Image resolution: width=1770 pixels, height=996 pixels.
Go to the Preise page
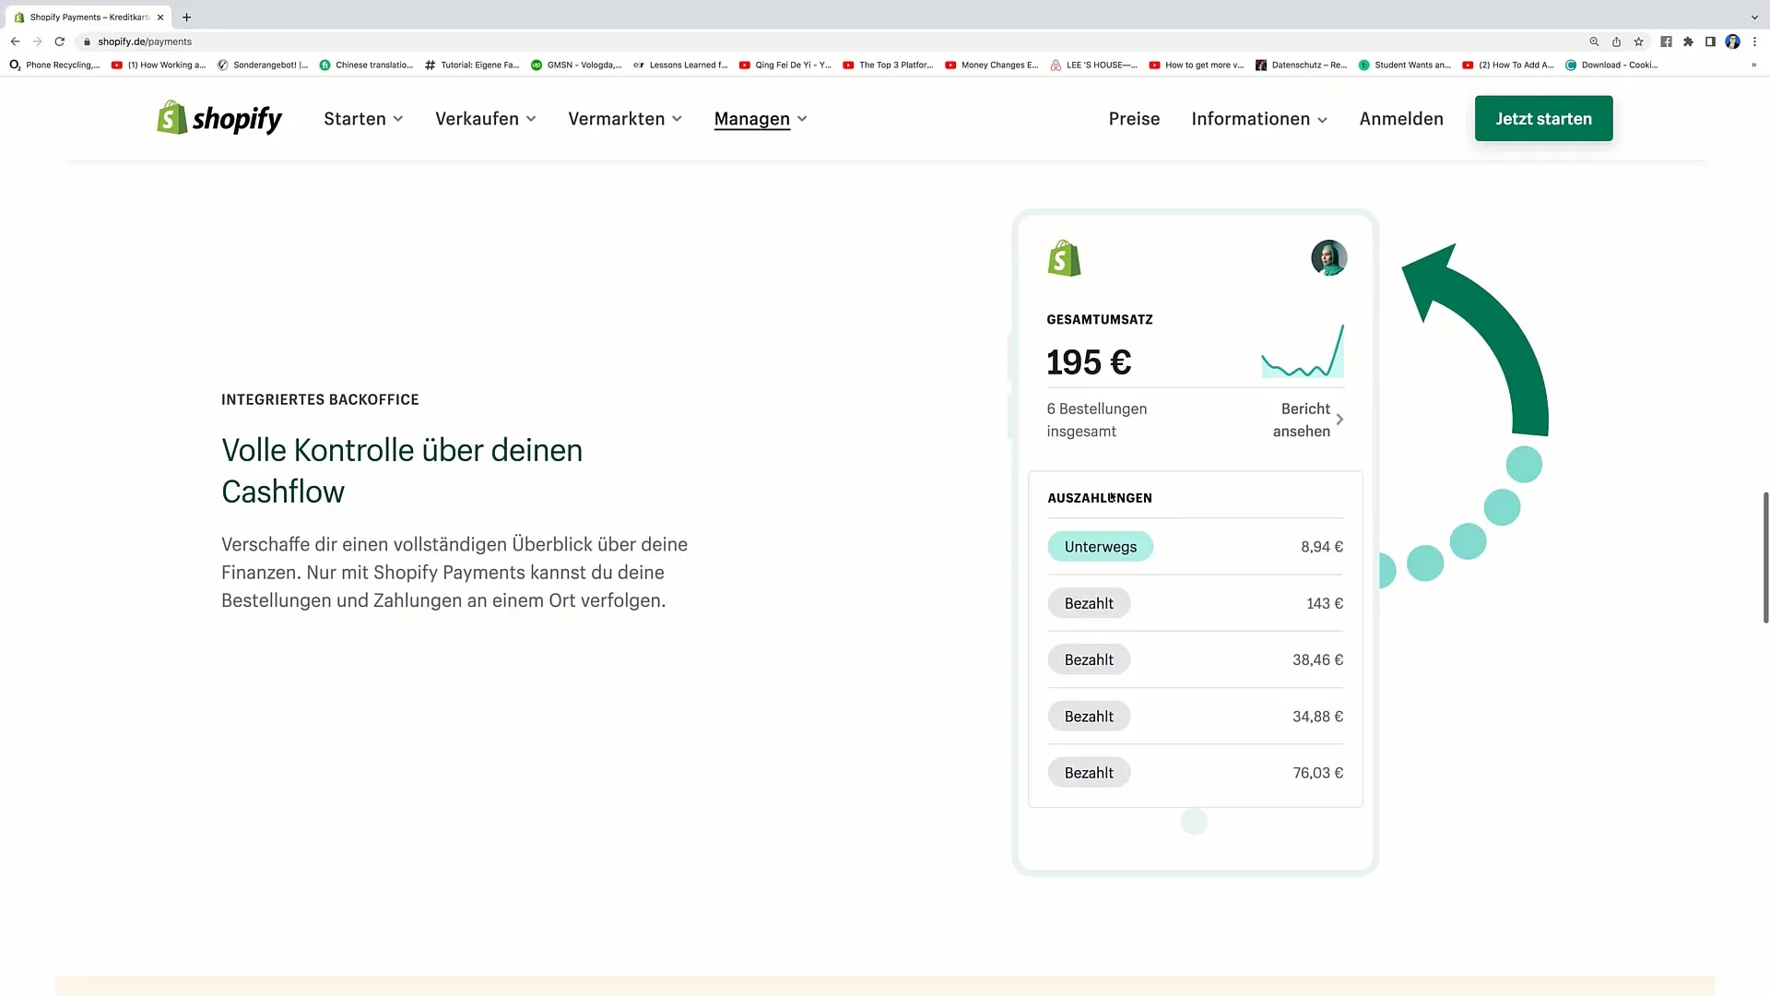(1134, 119)
